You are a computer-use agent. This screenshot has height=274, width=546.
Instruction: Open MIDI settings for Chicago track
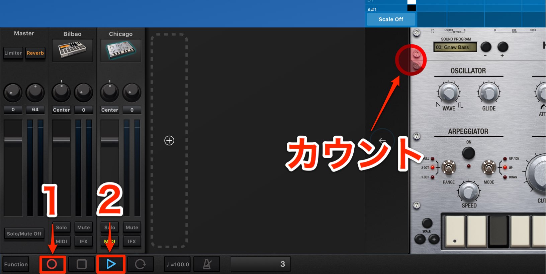click(x=109, y=241)
